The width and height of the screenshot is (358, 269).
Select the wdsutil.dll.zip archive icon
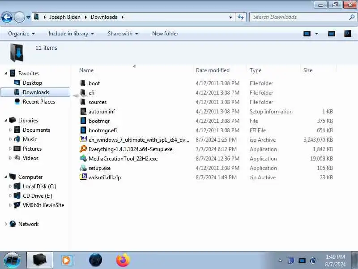tap(83, 177)
